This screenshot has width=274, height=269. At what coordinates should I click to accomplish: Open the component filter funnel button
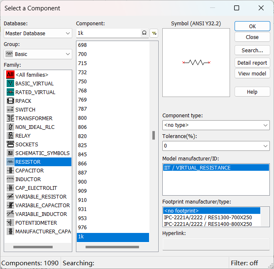(x=154, y=33)
